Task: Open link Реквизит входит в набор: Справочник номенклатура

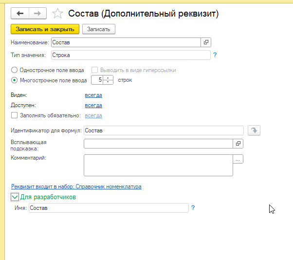Action: tap(76, 186)
